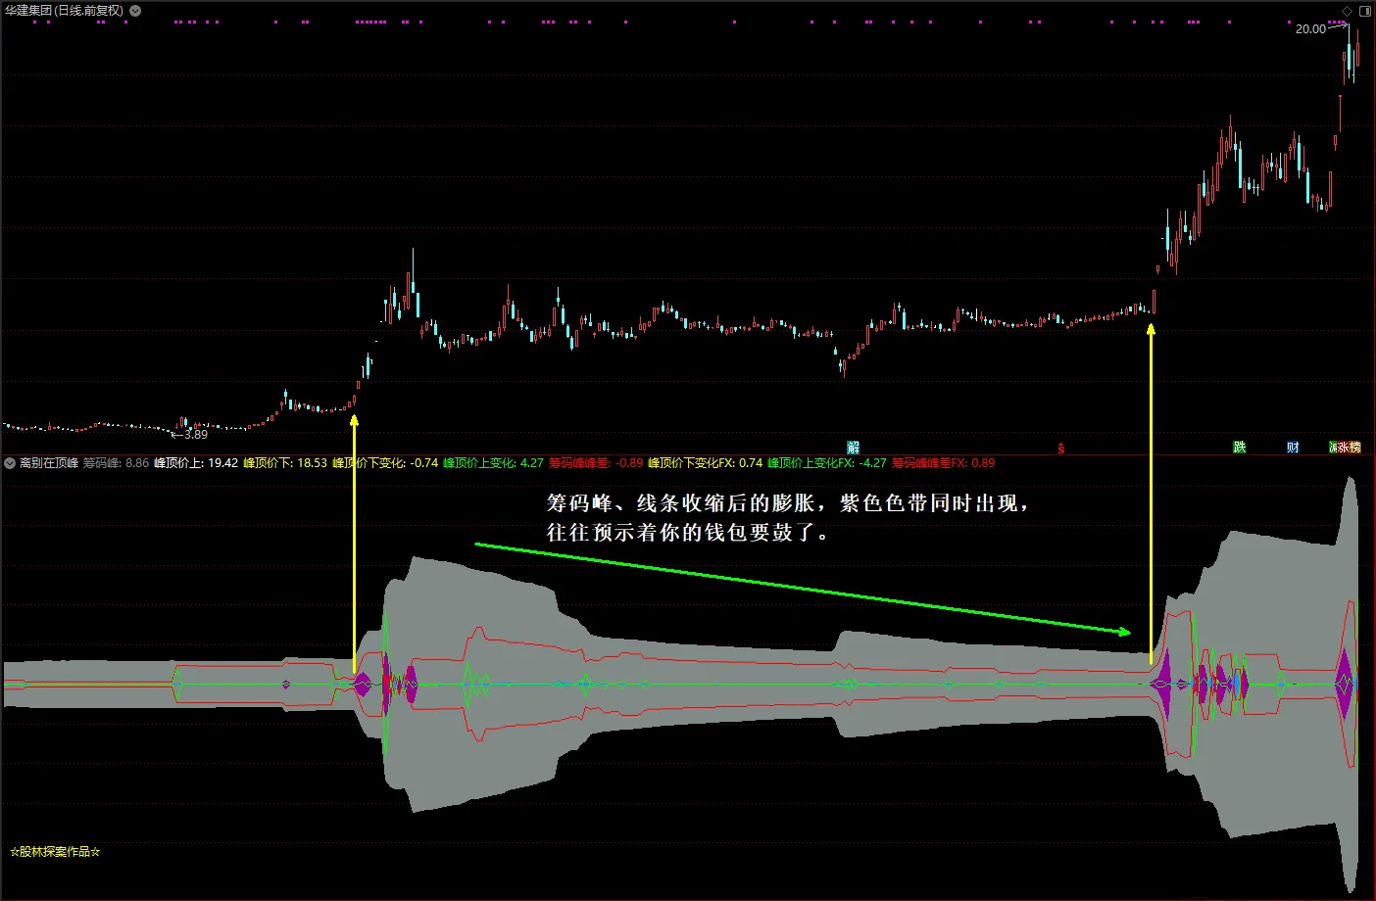Click the 离别在顶峰 indicator name
Image resolution: width=1376 pixels, height=901 pixels.
(49, 463)
